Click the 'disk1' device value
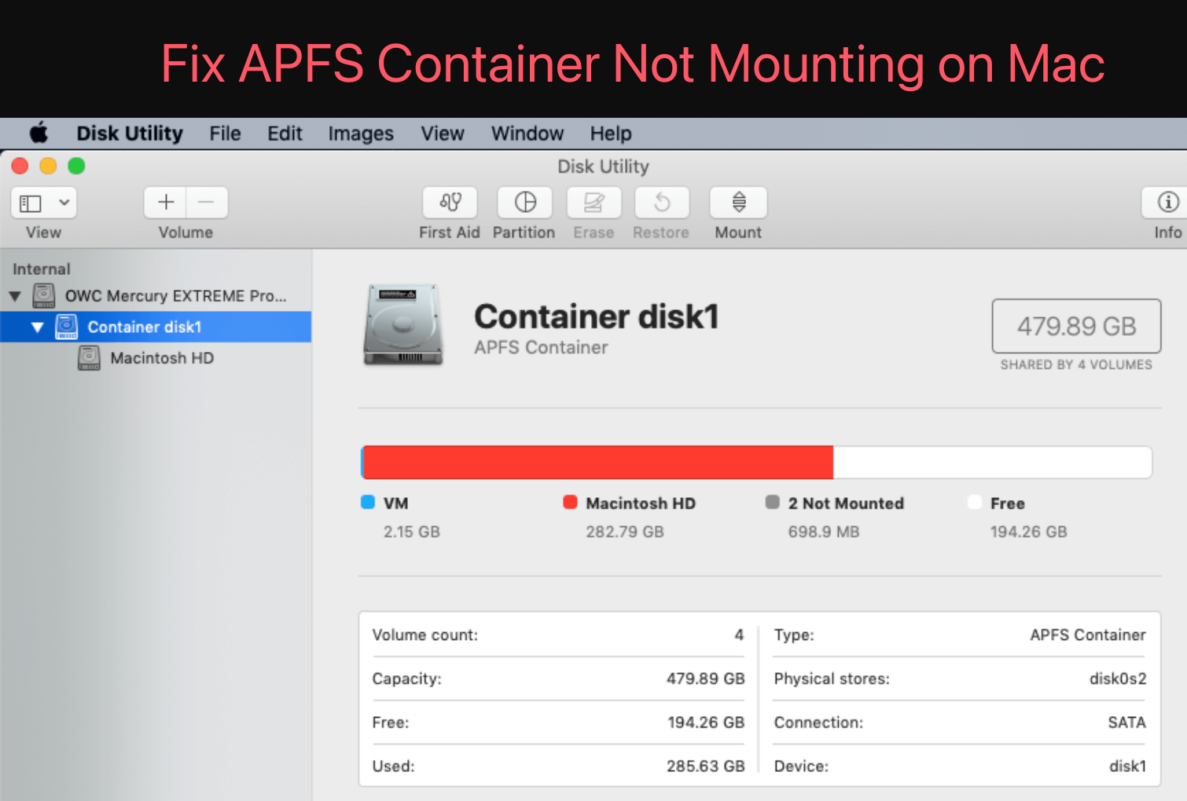This screenshot has width=1187, height=801. 1128,766
